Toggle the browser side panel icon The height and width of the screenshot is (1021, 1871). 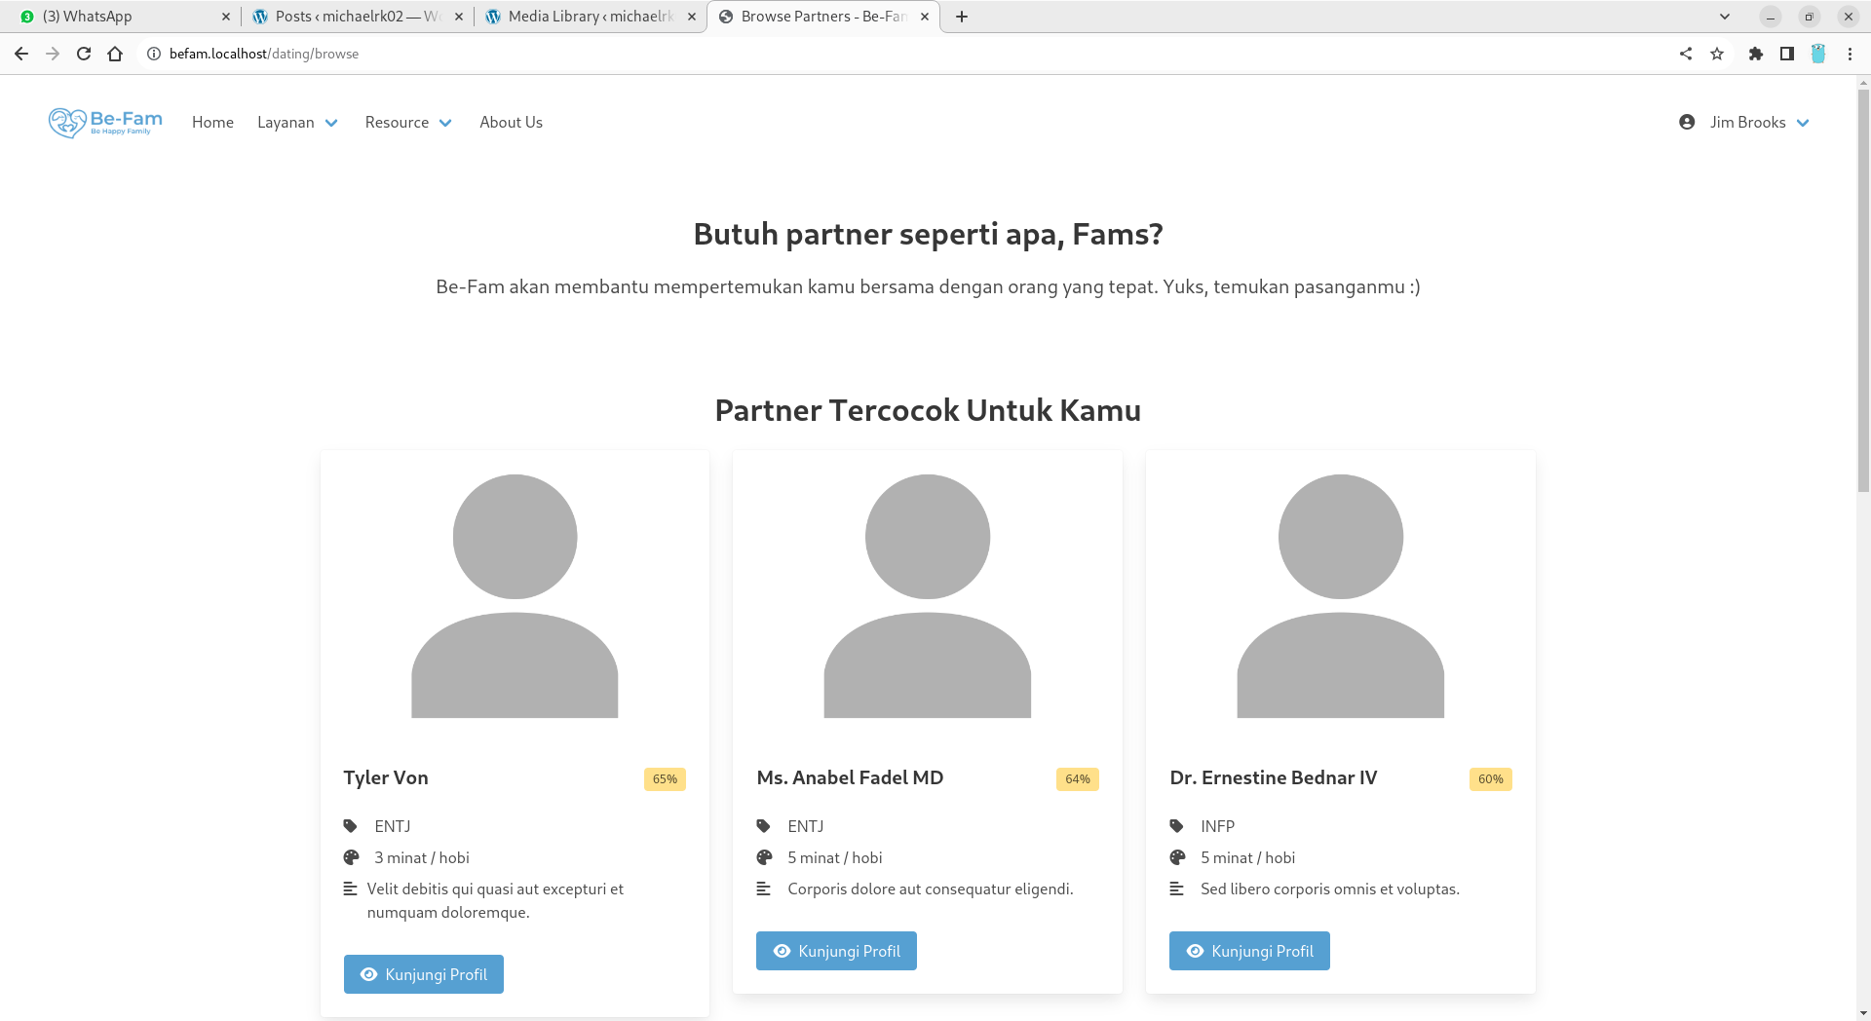coord(1787,54)
